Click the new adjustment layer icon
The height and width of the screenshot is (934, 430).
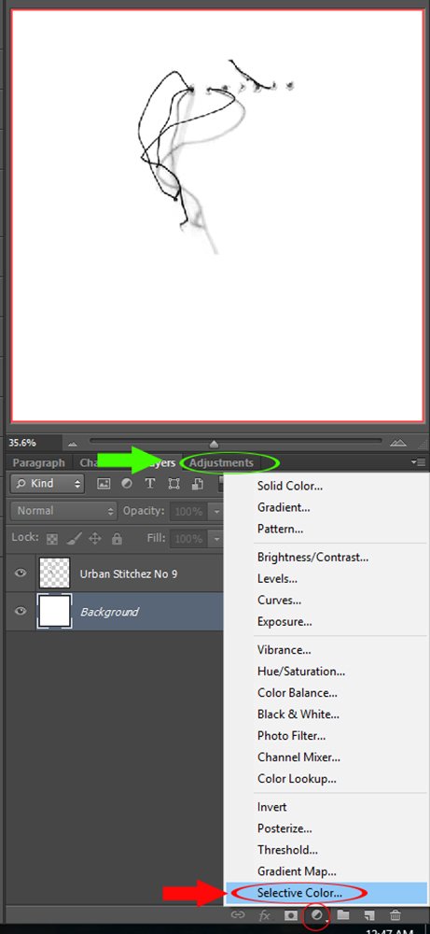pyautogui.click(x=317, y=914)
